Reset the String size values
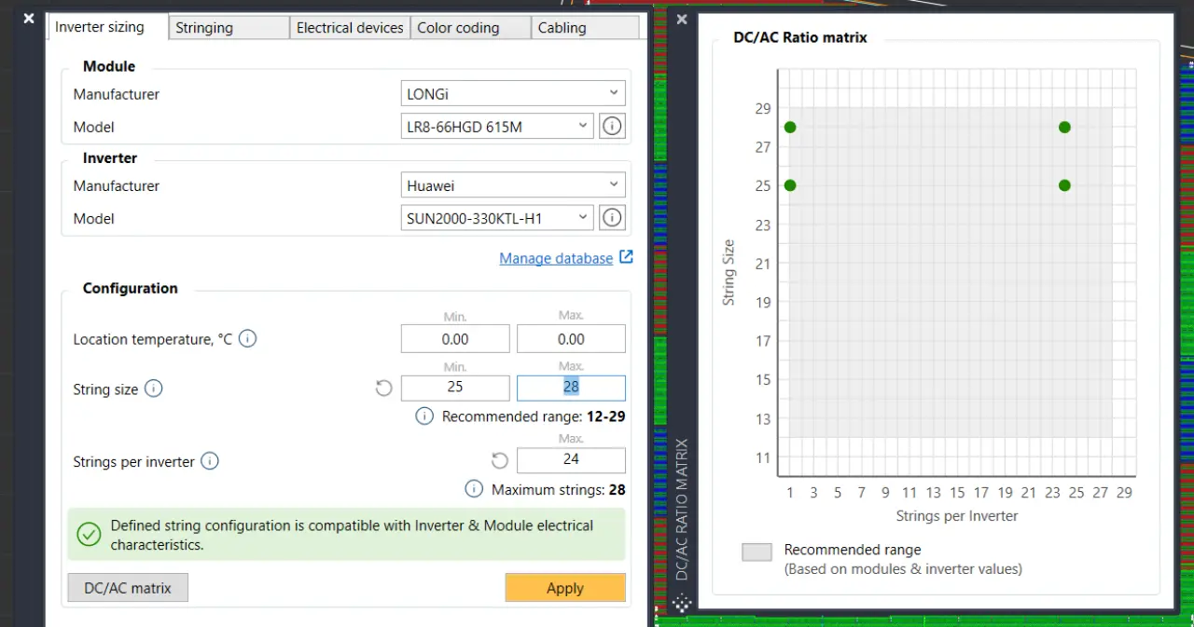The width and height of the screenshot is (1194, 627). tap(383, 388)
